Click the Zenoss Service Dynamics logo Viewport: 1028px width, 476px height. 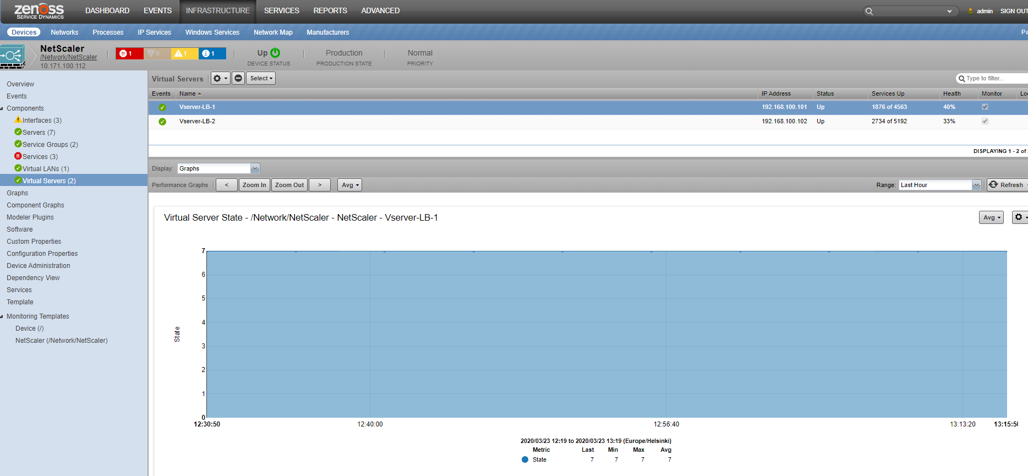pyautogui.click(x=39, y=11)
